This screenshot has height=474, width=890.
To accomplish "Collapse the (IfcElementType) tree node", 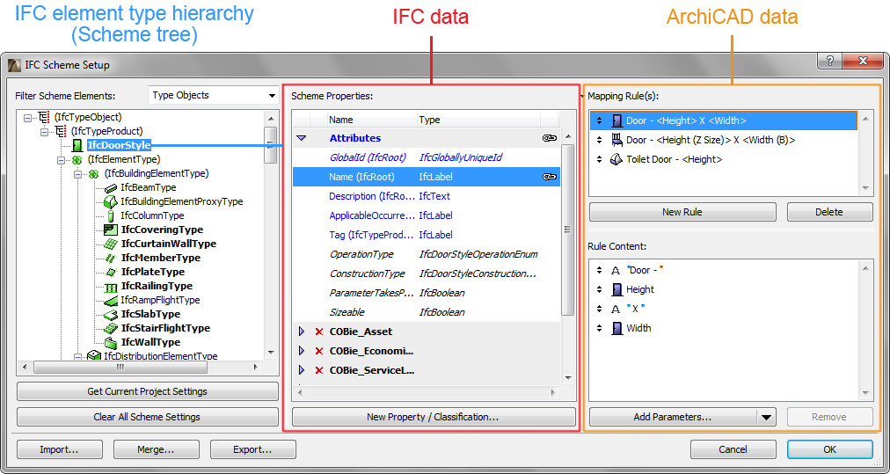I will [x=62, y=160].
